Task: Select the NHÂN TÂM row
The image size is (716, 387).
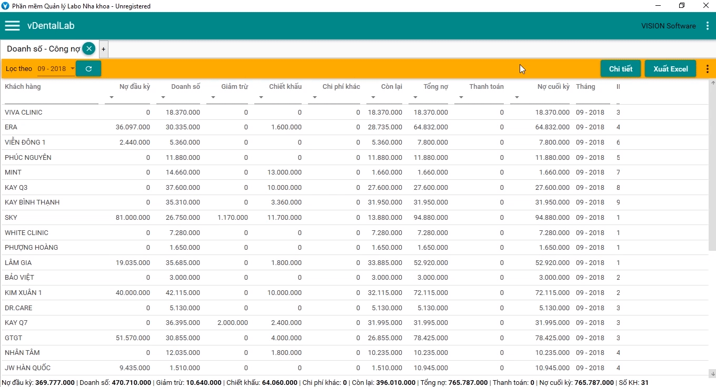Action: tap(355, 353)
